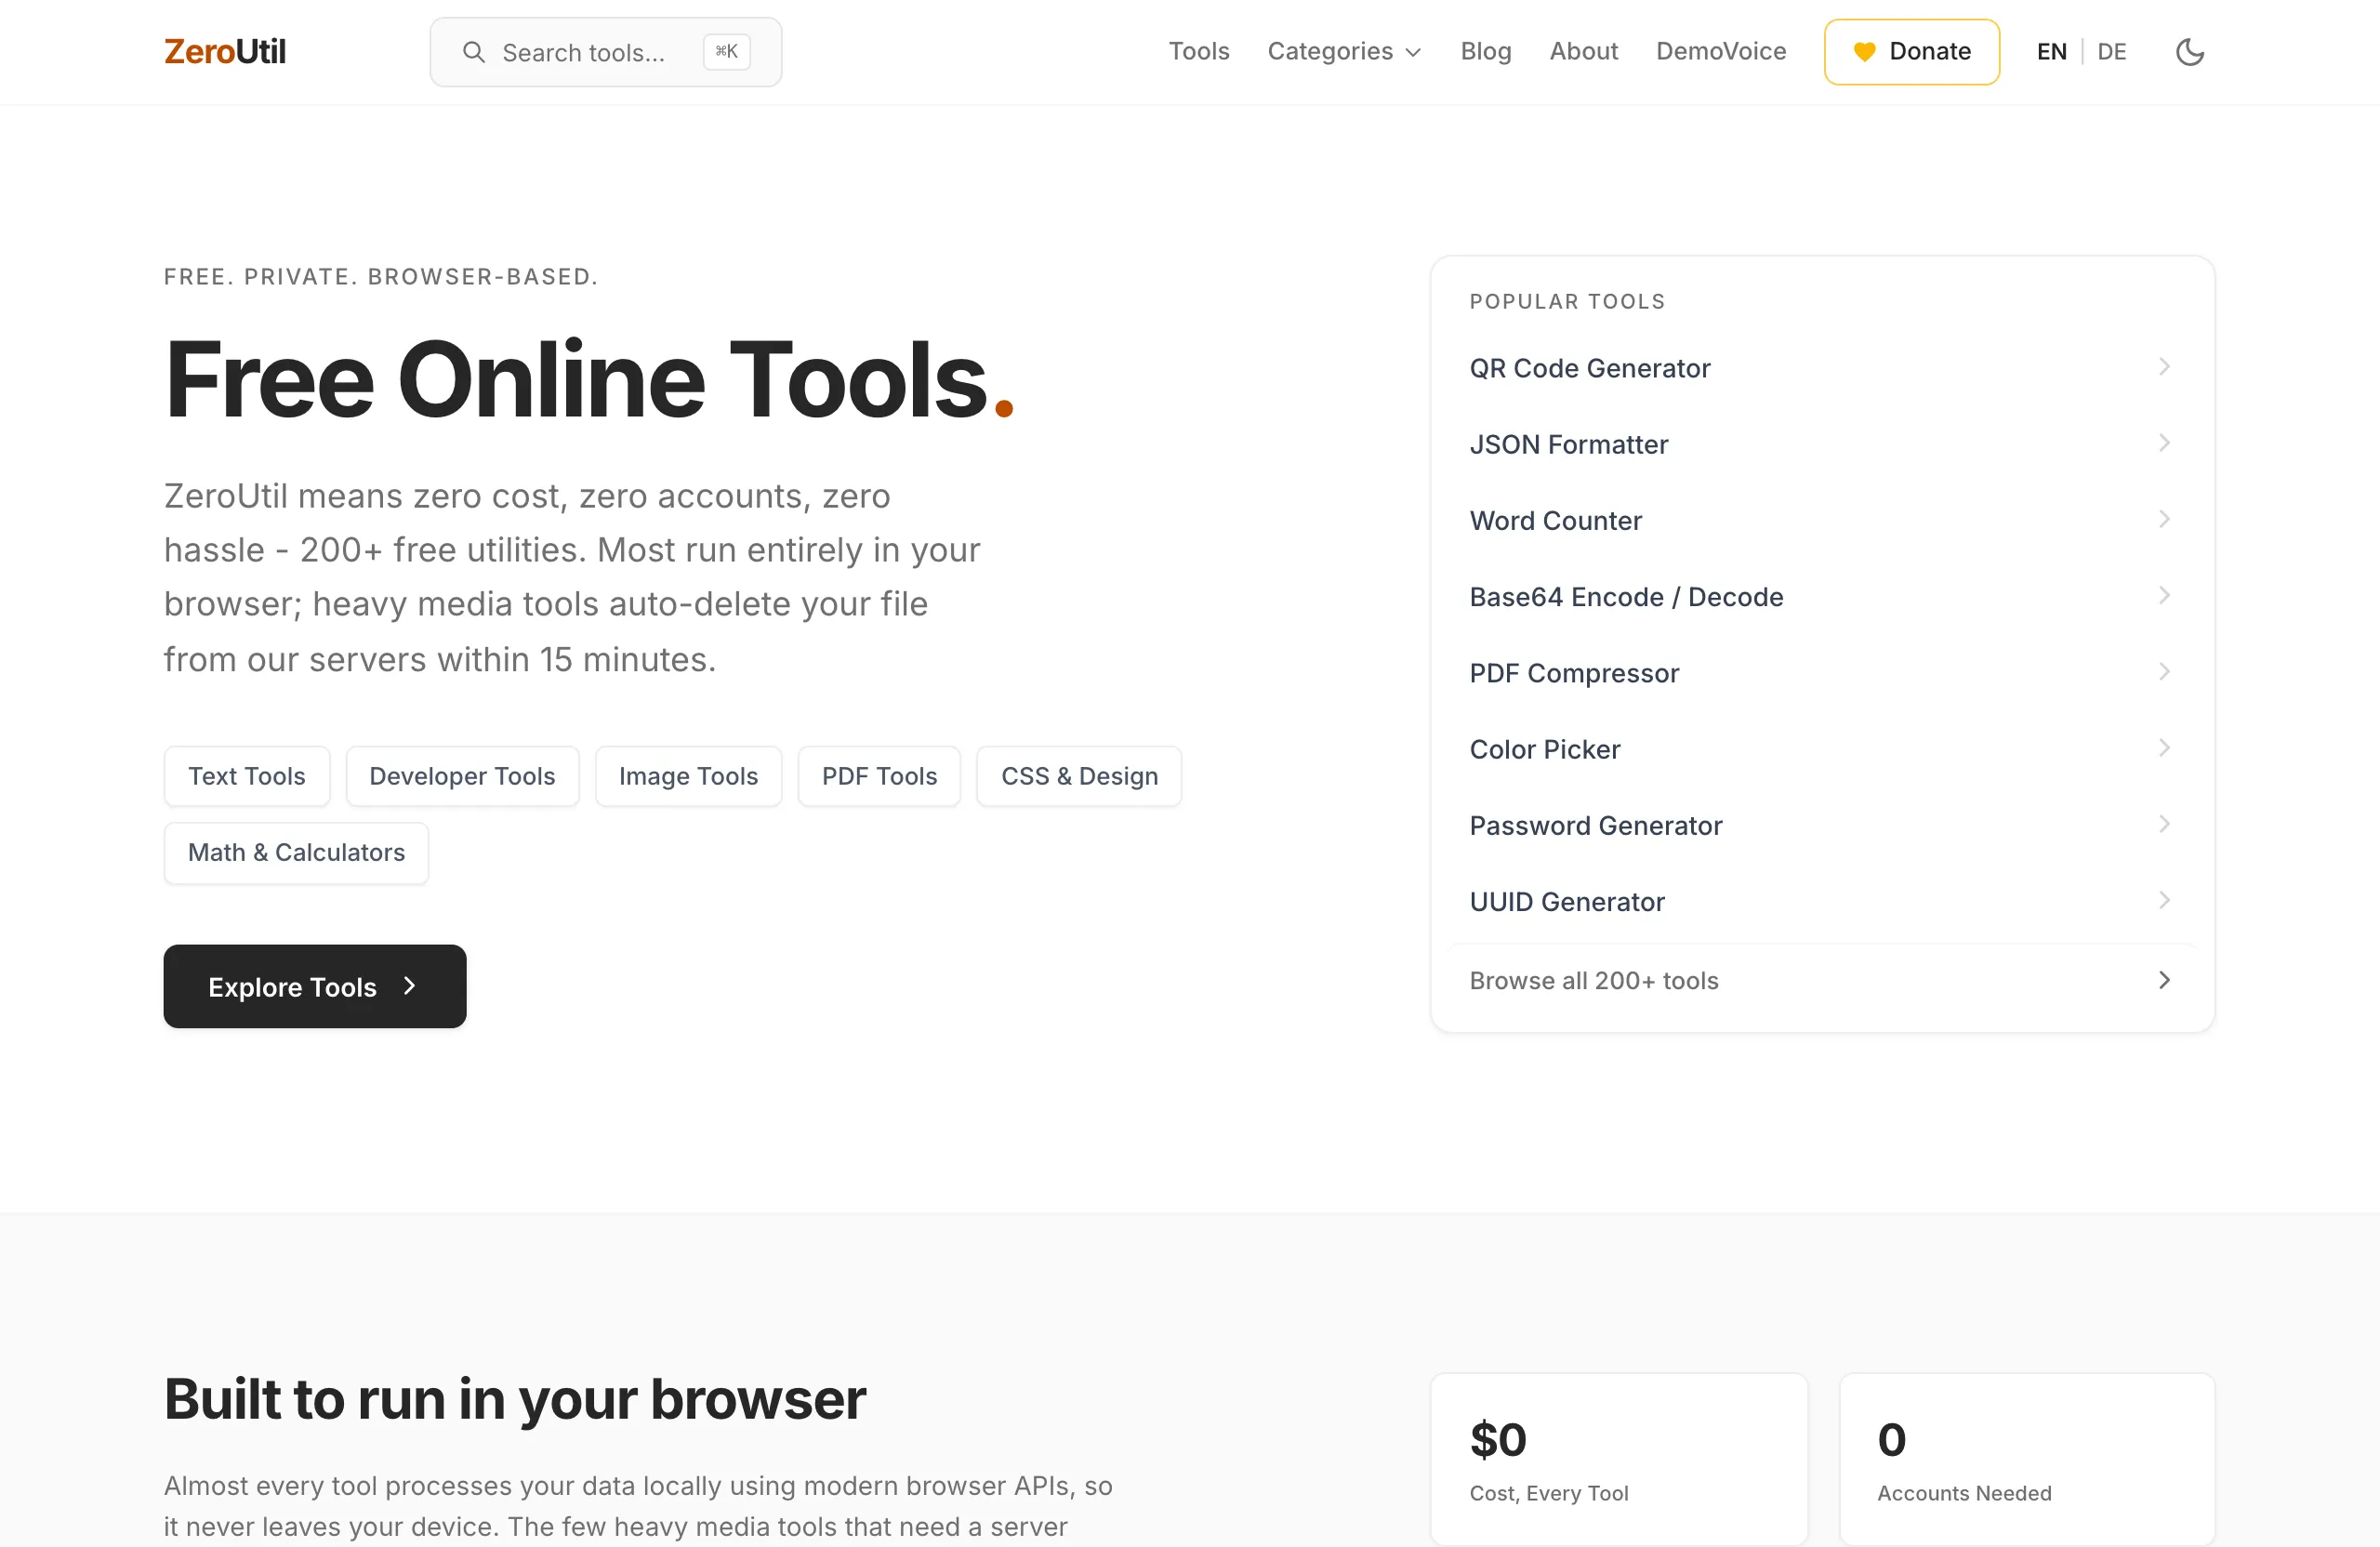Viewport: 2380px width, 1547px height.
Task: Click the chevron next to UUID Generator
Action: [2164, 901]
